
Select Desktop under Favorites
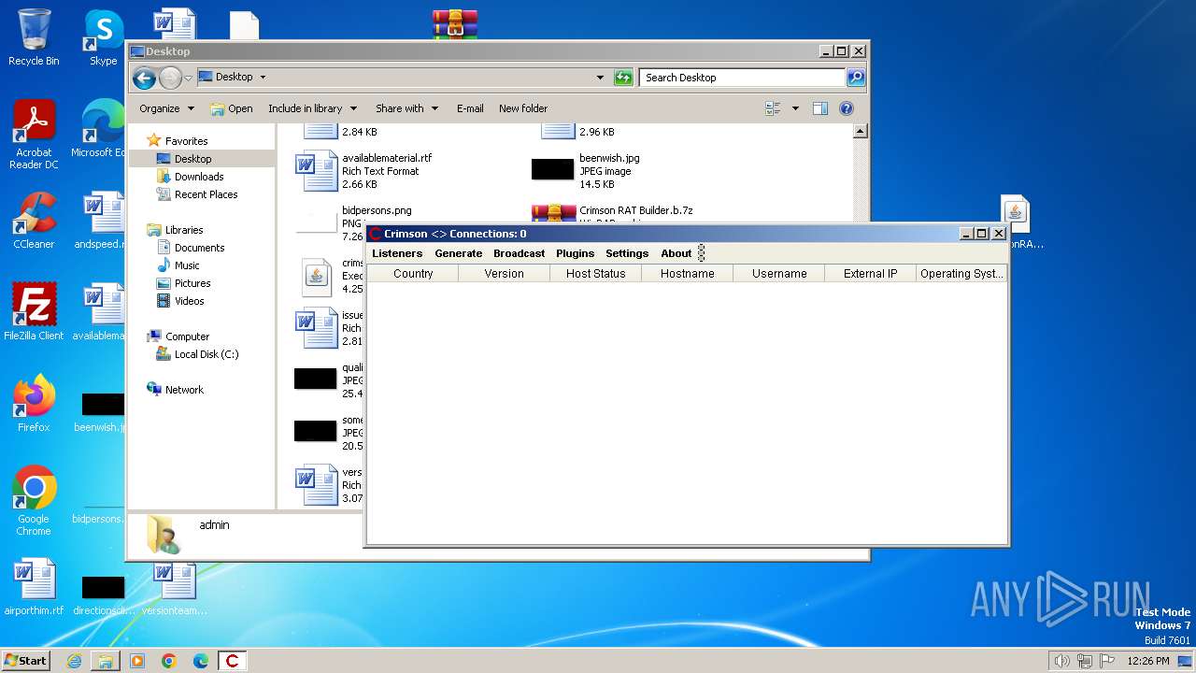(x=192, y=159)
